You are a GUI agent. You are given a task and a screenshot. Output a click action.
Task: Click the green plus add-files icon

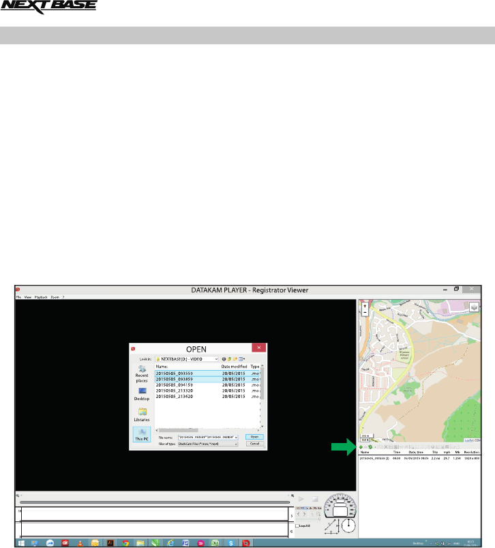point(361,447)
